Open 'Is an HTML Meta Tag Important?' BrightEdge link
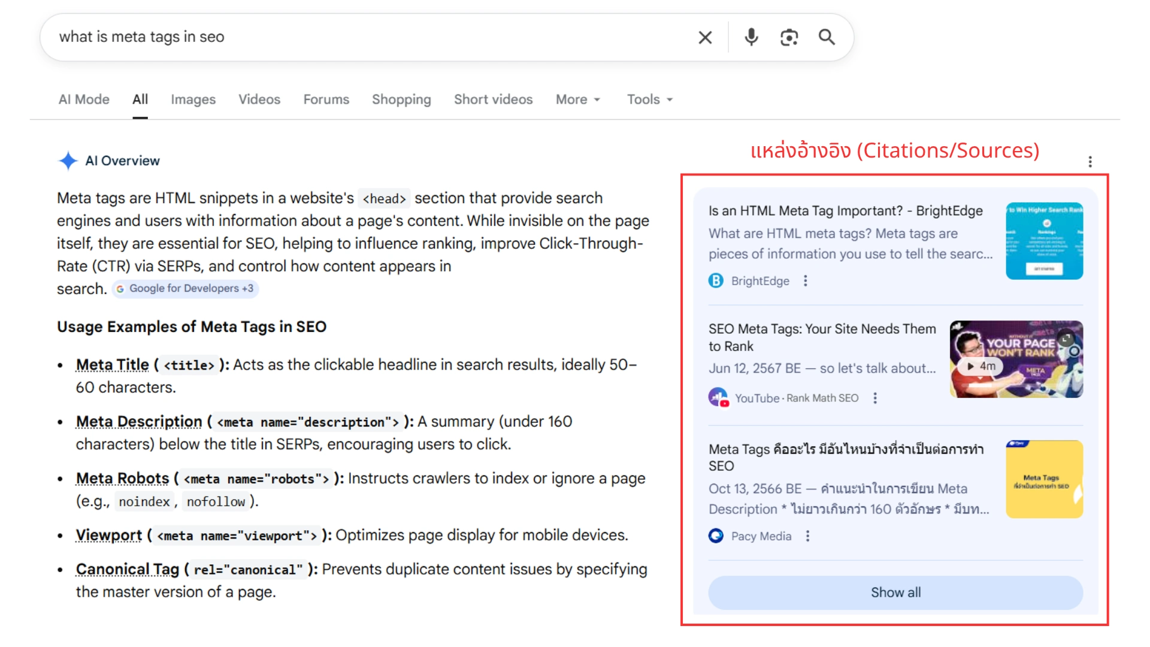The width and height of the screenshot is (1150, 647). (846, 211)
